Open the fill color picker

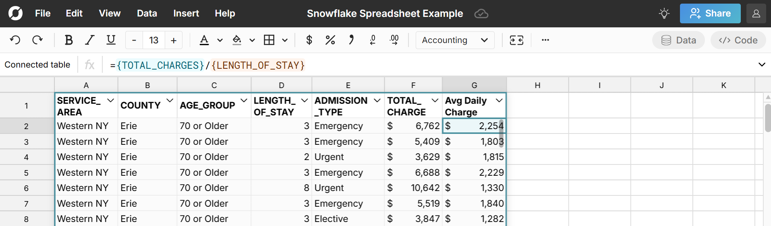point(237,40)
